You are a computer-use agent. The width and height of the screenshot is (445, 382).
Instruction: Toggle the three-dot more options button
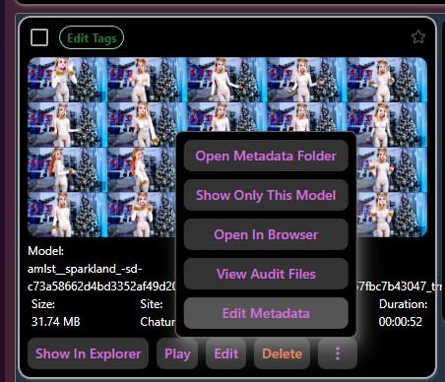(x=338, y=353)
